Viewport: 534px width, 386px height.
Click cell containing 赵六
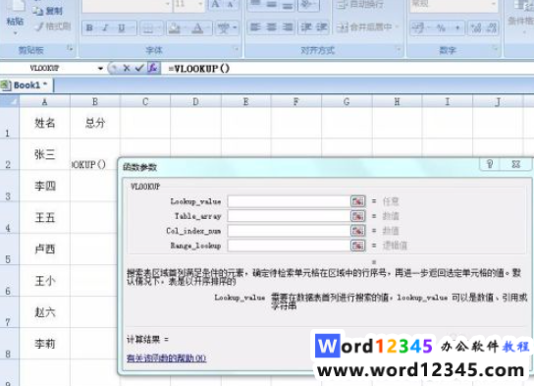pyautogui.click(x=44, y=312)
